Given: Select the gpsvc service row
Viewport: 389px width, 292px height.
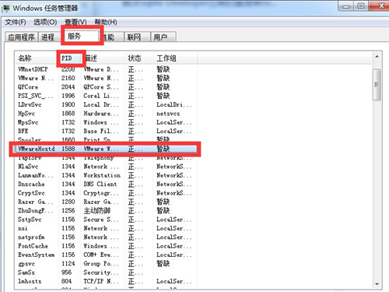Looking at the screenshot, I should 107,263.
